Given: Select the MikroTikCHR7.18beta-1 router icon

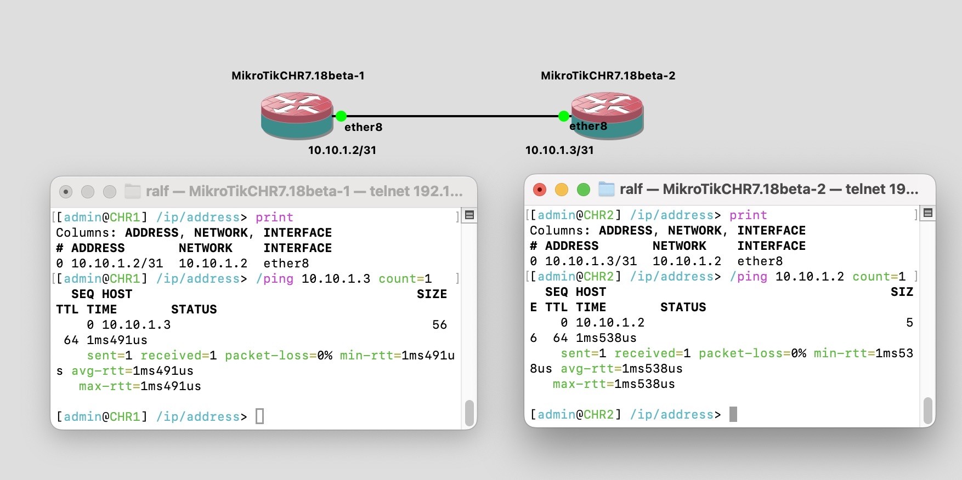Looking at the screenshot, I should coord(297,116).
